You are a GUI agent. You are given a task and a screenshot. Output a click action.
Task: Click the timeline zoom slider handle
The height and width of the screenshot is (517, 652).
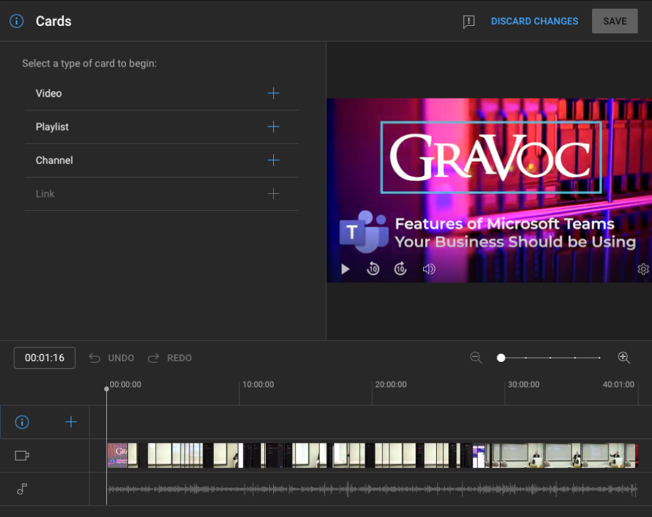click(x=501, y=358)
